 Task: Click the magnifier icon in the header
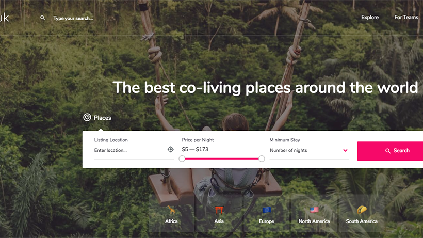[x=43, y=18]
